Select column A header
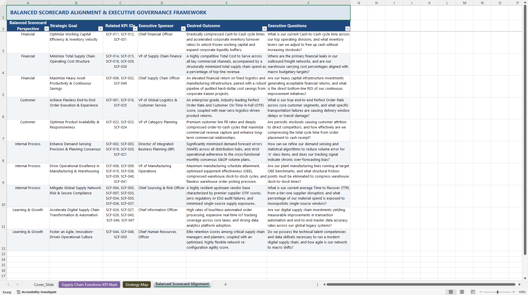Viewport: 528px width, 295px height. tap(28, 3)
